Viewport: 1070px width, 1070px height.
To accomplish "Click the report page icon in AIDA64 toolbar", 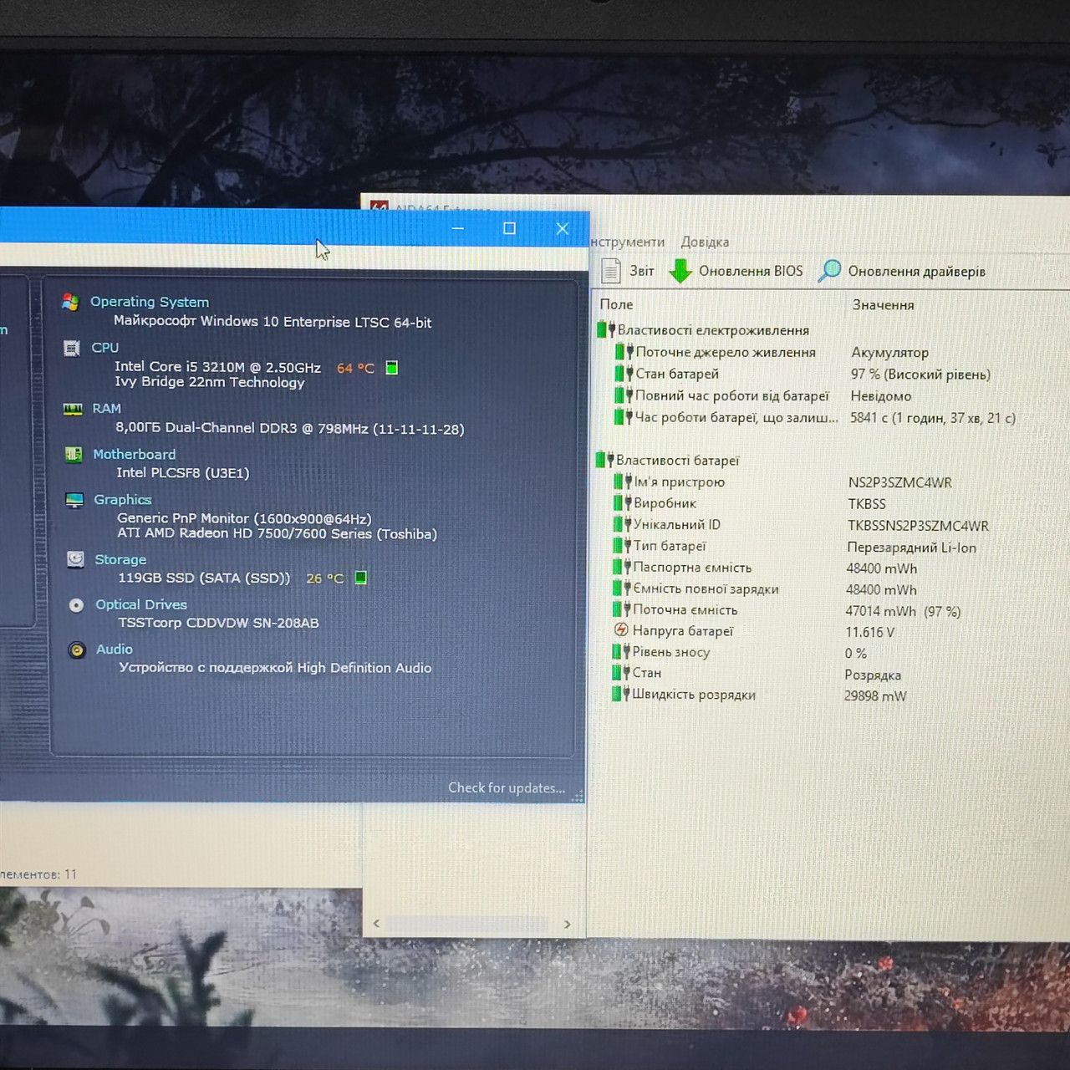I will pyautogui.click(x=611, y=270).
